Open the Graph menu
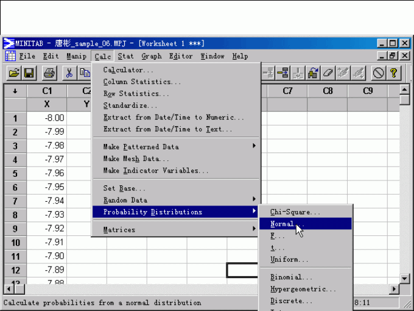Image resolution: width=414 pixels, height=311 pixels. coord(152,56)
